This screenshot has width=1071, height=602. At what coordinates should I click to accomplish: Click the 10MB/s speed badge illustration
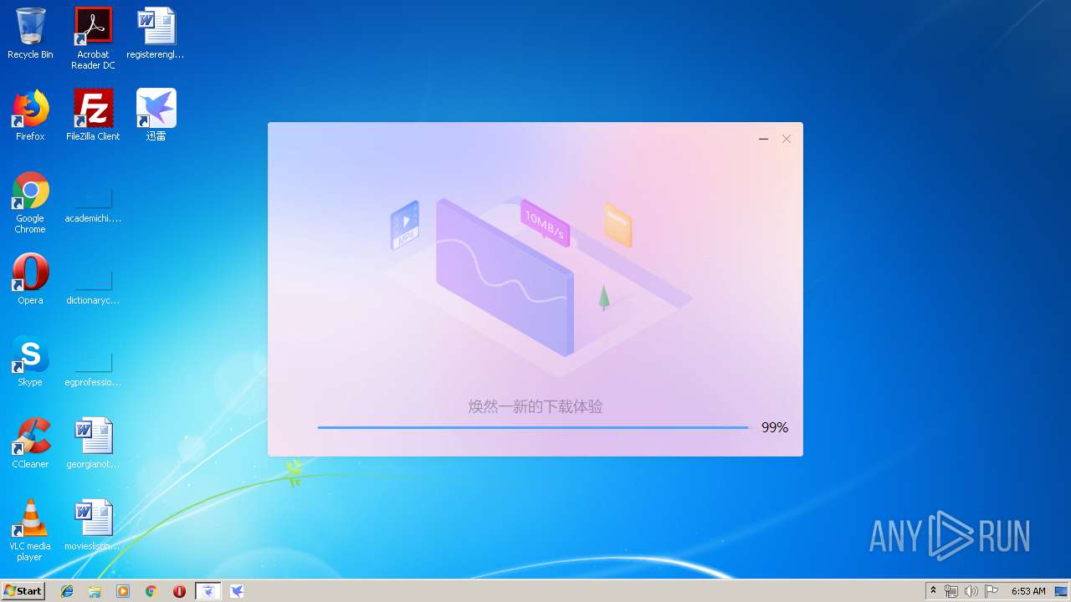coord(545,223)
